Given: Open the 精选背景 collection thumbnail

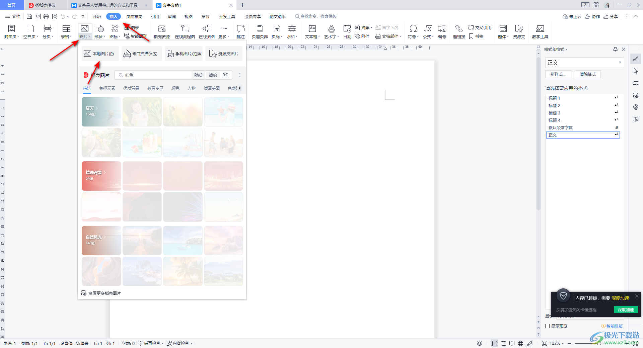Looking at the screenshot, I should (101, 176).
